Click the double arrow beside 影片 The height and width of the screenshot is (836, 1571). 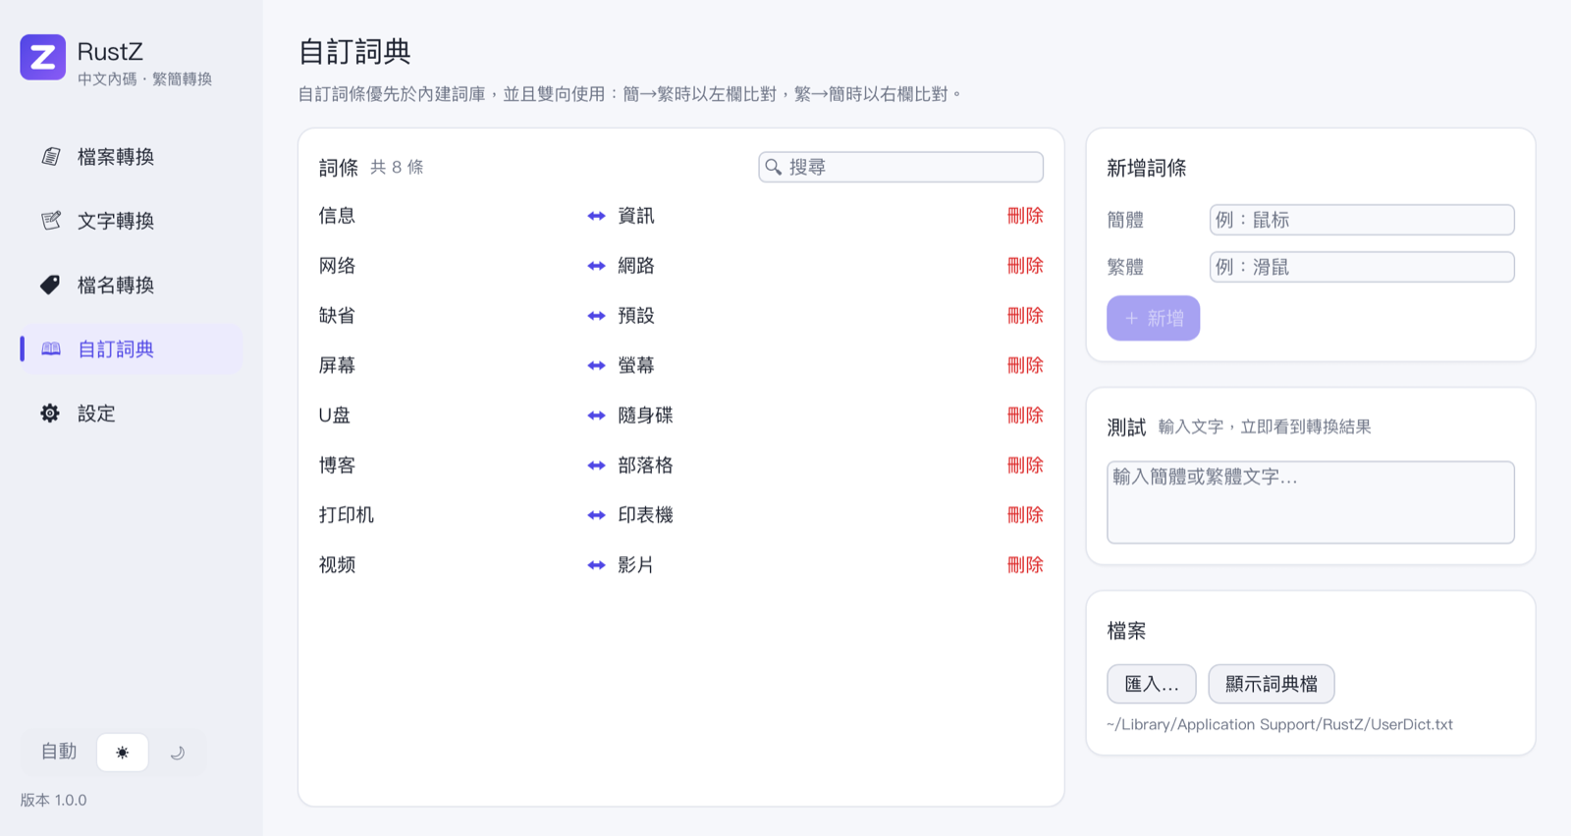pyautogui.click(x=596, y=565)
